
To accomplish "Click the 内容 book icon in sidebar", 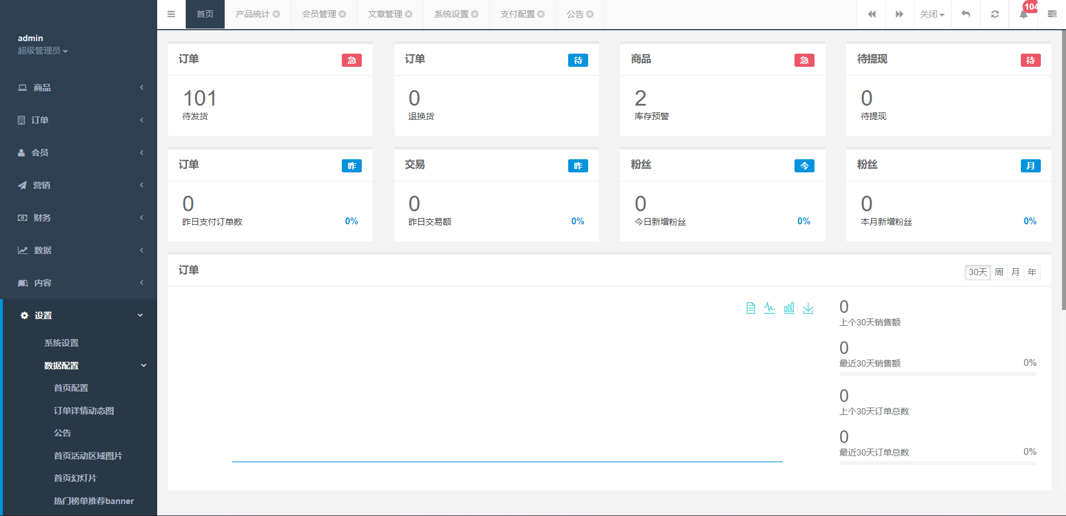I will coord(23,283).
